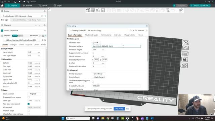Open Printer structure dropdown

point(98,74)
